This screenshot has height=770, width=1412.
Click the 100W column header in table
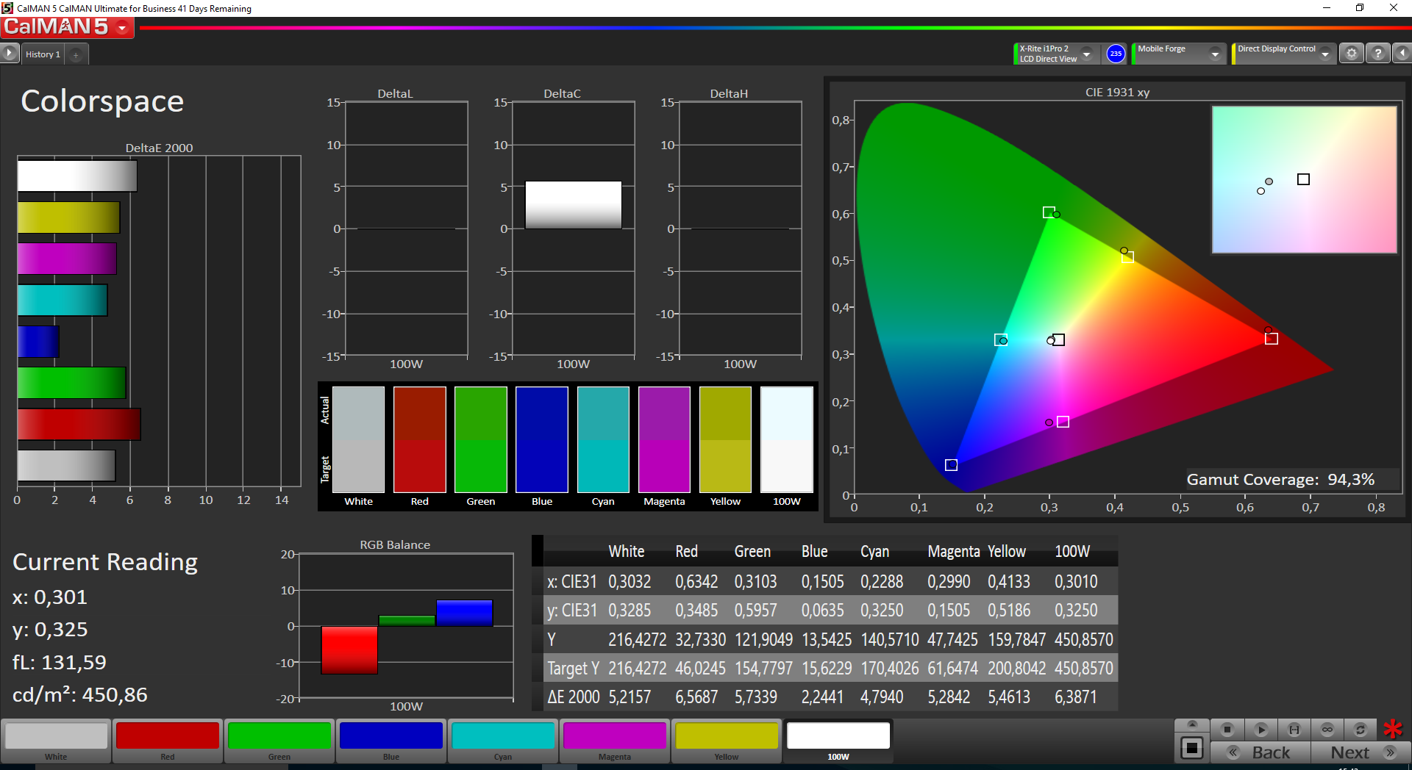(x=1072, y=552)
